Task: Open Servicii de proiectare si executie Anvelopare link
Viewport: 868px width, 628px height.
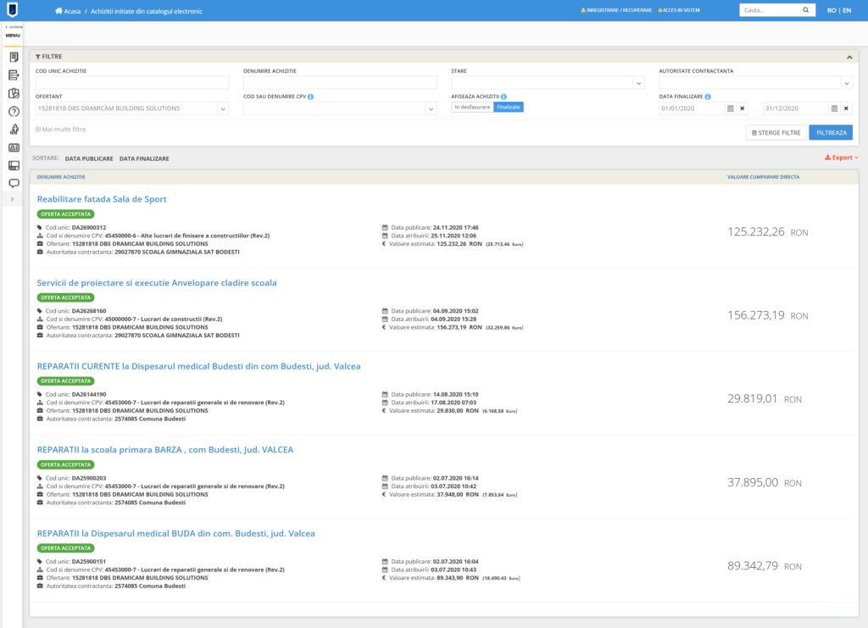Action: pyautogui.click(x=157, y=283)
